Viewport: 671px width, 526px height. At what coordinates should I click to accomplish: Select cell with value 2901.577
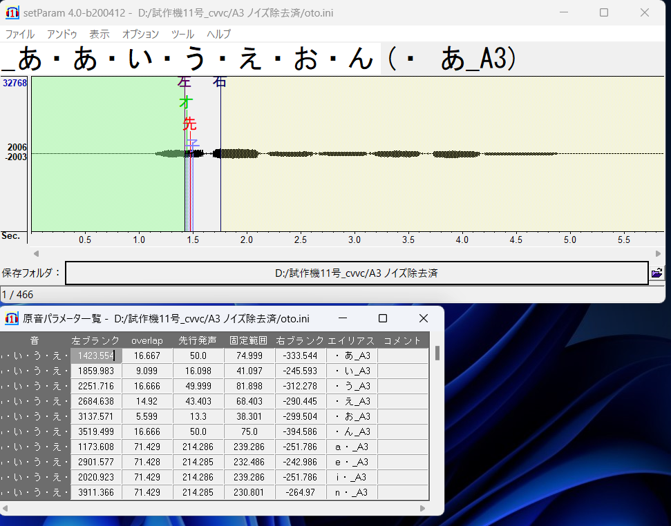click(96, 462)
